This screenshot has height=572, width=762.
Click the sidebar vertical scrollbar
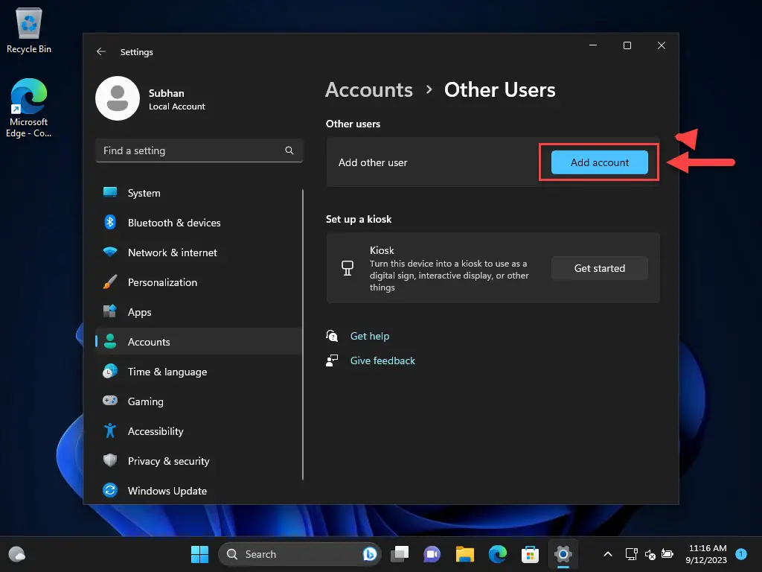click(x=303, y=334)
